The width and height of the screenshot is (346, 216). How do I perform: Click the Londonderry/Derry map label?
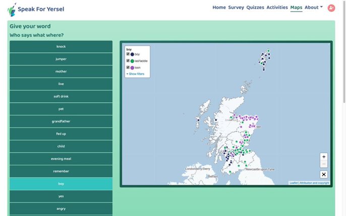(198, 169)
